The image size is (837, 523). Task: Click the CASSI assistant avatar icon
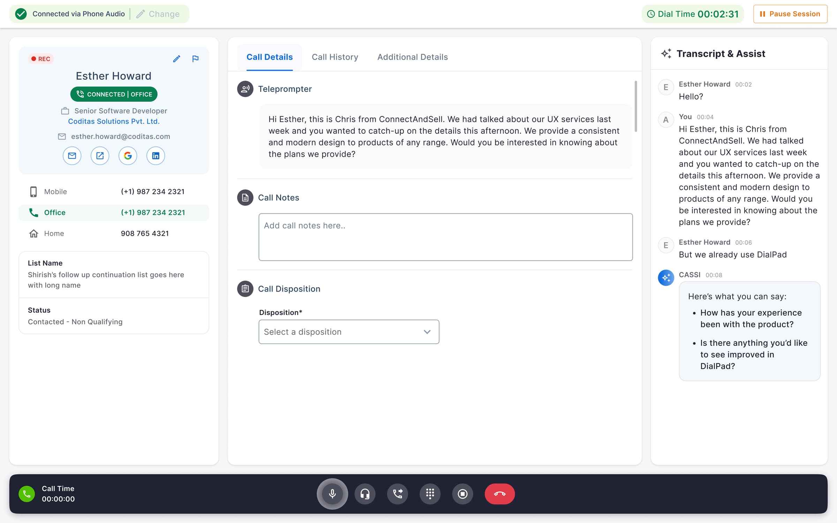(x=666, y=278)
